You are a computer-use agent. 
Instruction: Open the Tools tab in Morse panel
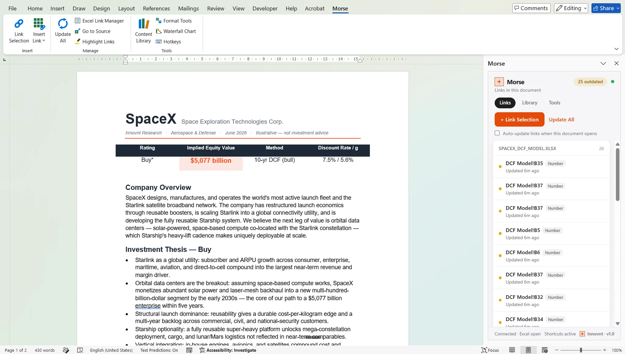554,103
